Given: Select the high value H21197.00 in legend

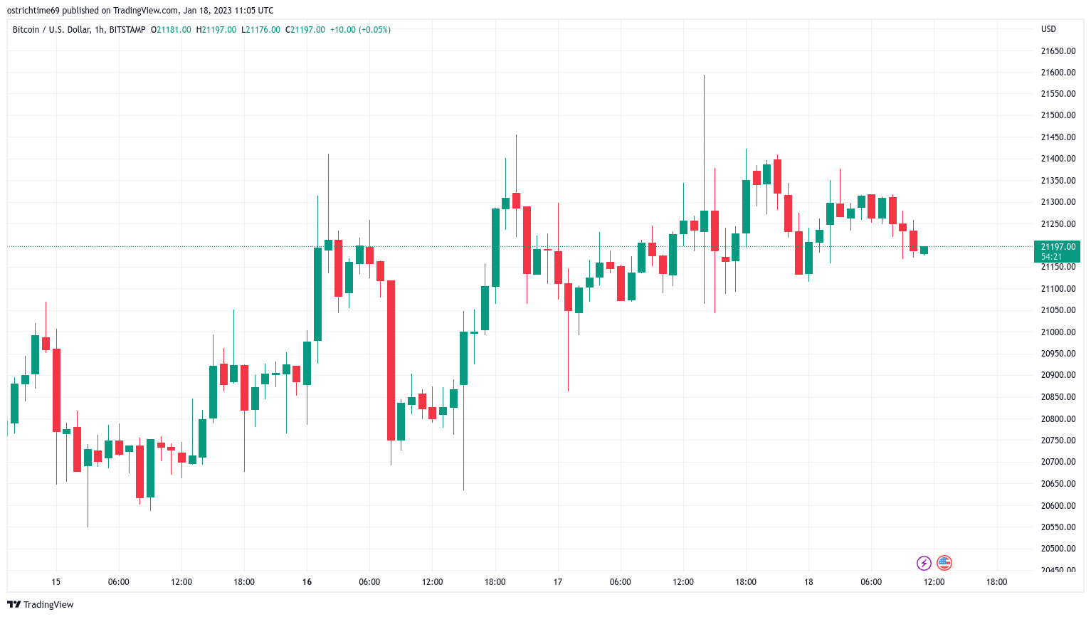Looking at the screenshot, I should click(216, 30).
